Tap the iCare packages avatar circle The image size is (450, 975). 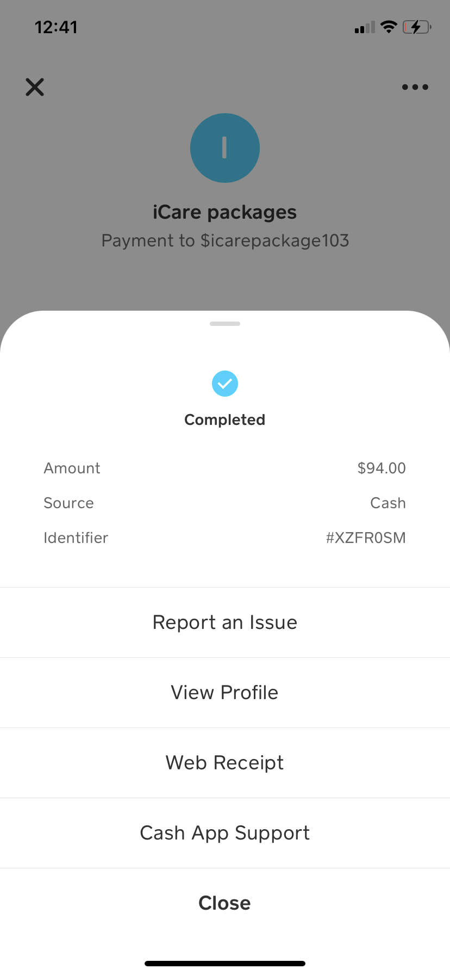tap(225, 148)
